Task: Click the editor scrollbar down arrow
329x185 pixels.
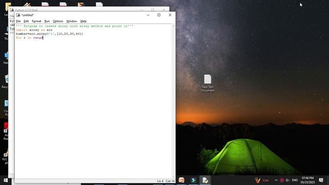Action: (x=173, y=177)
